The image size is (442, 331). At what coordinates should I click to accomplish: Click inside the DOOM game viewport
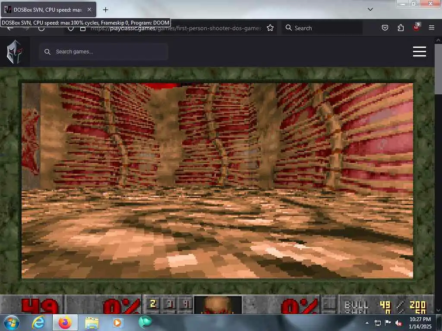(218, 181)
